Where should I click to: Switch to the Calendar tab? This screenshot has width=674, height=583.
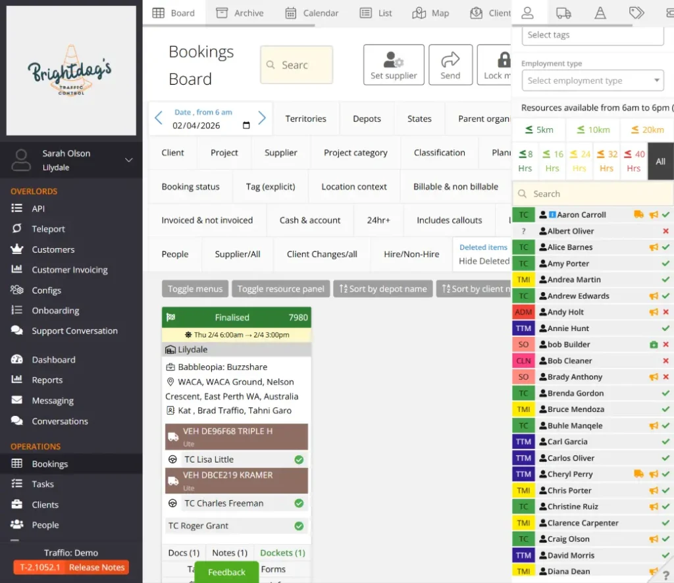coord(312,13)
